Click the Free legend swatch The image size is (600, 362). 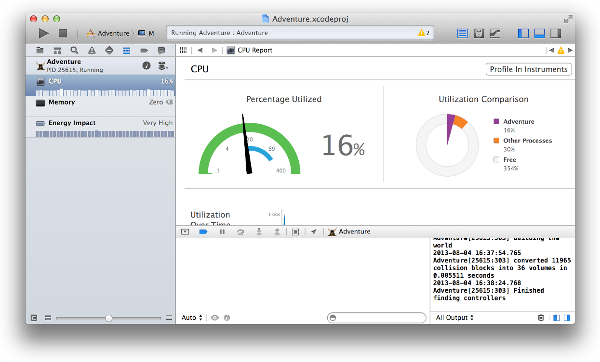pos(496,160)
